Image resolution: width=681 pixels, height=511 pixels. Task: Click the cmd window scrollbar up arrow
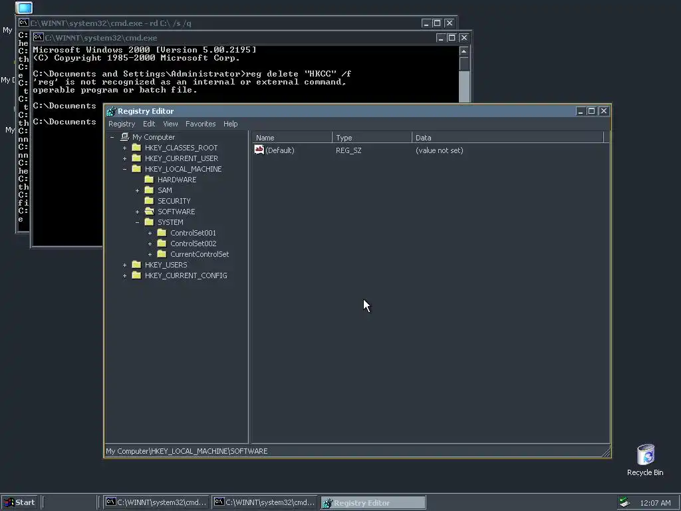(x=464, y=51)
